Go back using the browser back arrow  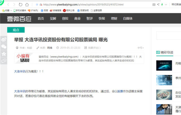(x=8, y=5)
